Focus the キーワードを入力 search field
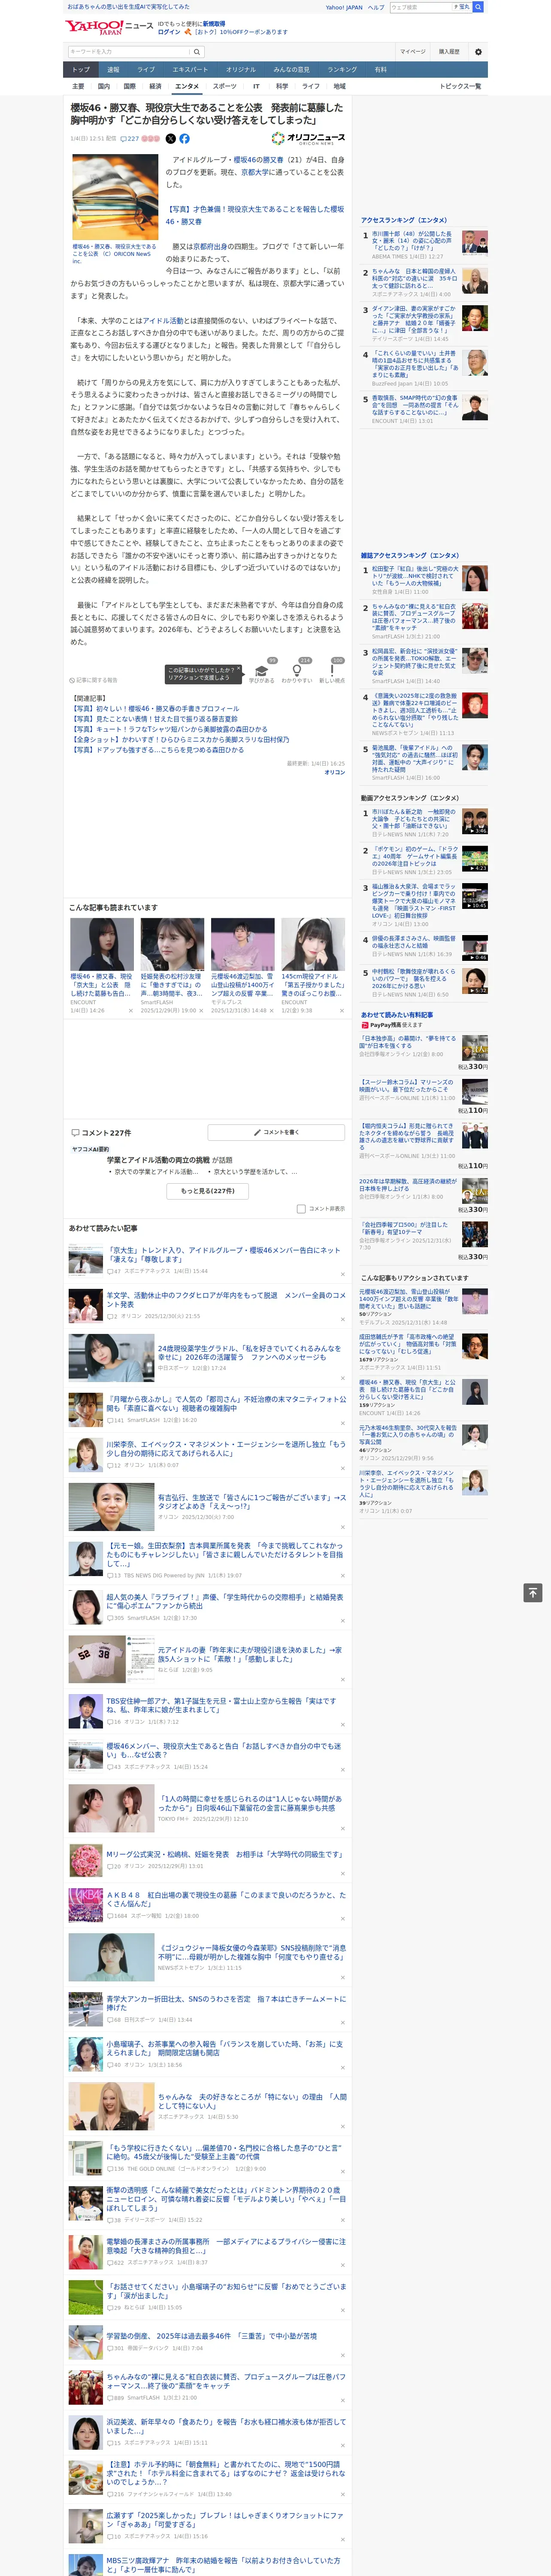The width and height of the screenshot is (551, 2576). [129, 52]
